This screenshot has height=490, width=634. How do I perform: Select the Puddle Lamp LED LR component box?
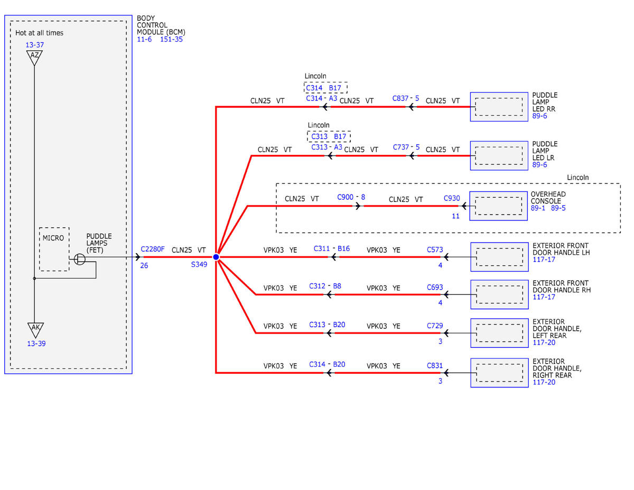499,155
